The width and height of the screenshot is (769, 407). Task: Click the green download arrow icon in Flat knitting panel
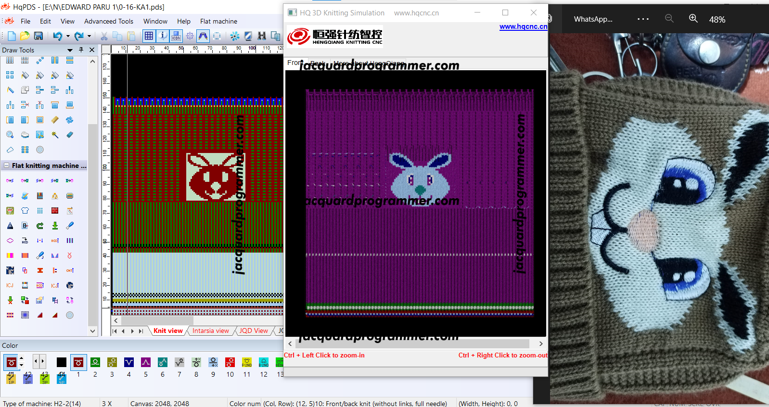[x=55, y=226]
